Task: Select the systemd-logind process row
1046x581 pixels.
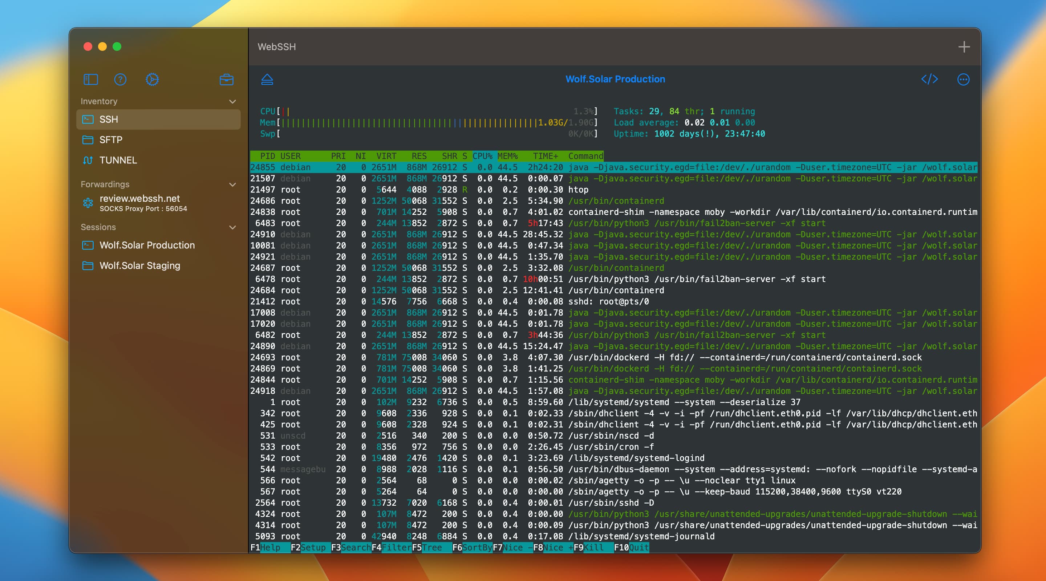Action: coord(613,458)
